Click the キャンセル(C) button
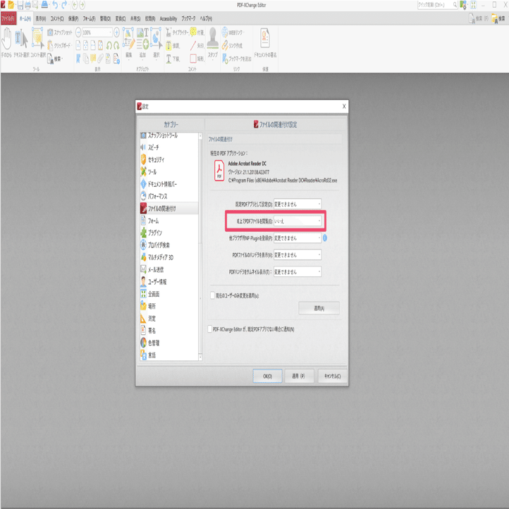The height and width of the screenshot is (509, 509). click(333, 376)
